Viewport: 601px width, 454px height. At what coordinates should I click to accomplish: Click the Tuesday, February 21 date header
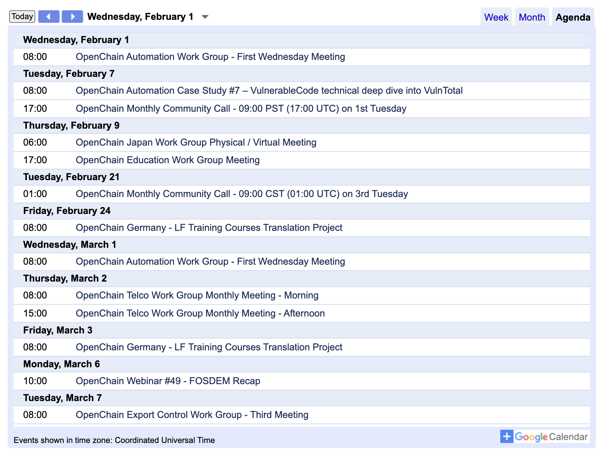point(302,177)
